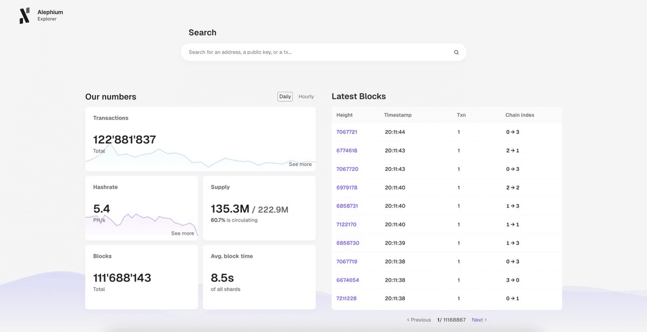Switch statistics to Hourly view
The image size is (647, 332).
[306, 96]
